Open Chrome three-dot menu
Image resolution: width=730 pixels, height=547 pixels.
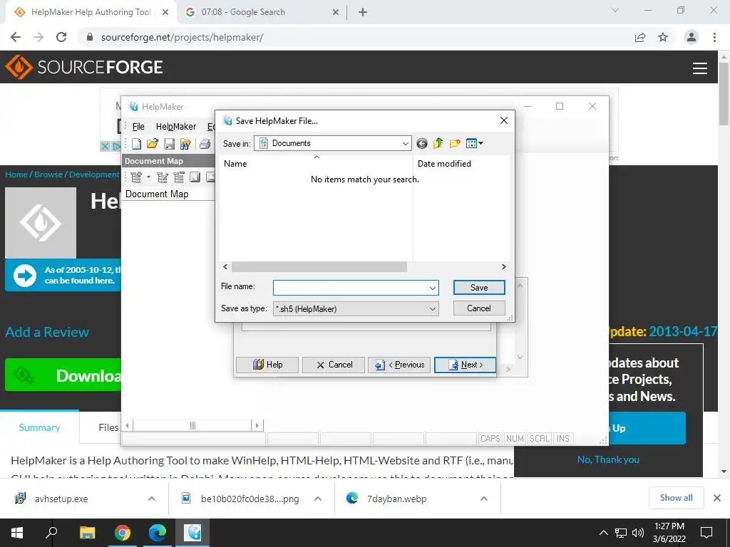[714, 37]
